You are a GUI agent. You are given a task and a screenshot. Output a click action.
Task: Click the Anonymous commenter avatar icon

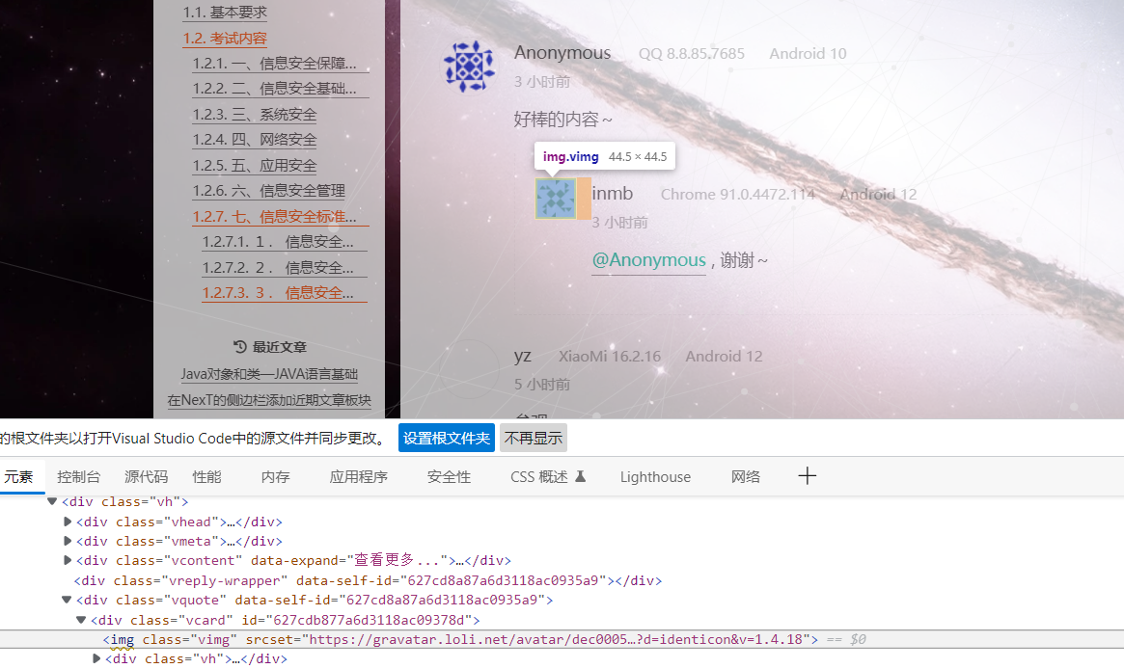[x=469, y=66]
